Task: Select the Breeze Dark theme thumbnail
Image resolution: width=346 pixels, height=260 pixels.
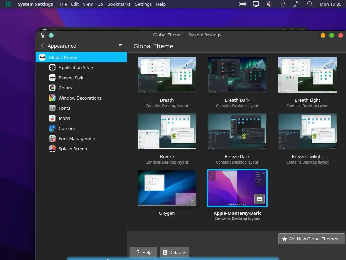Action: tap(237, 132)
